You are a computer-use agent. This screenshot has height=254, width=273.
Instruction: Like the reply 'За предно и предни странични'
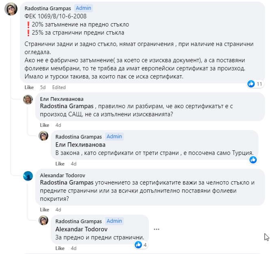pos(60,248)
